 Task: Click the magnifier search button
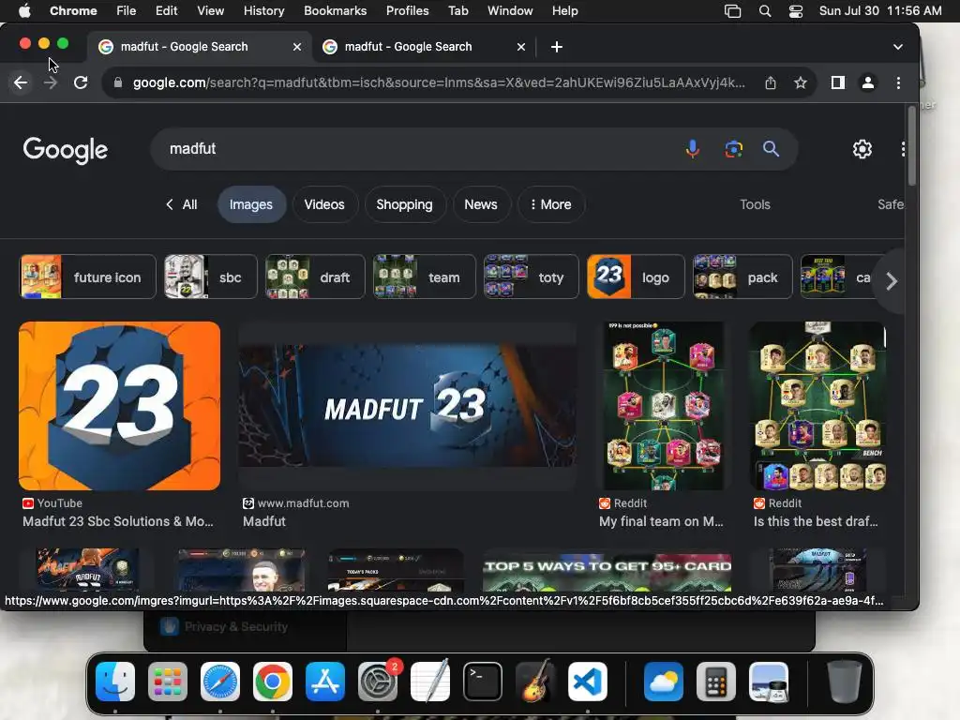coord(771,149)
